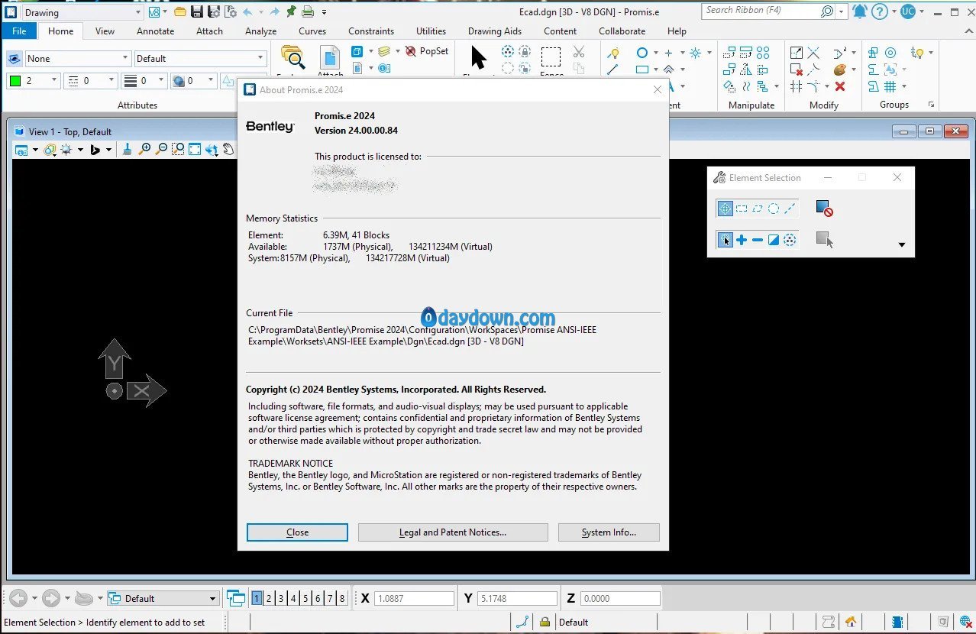Viewport: 976px width, 634px height.
Task: Open the Drawing workflow dropdown
Action: point(82,12)
